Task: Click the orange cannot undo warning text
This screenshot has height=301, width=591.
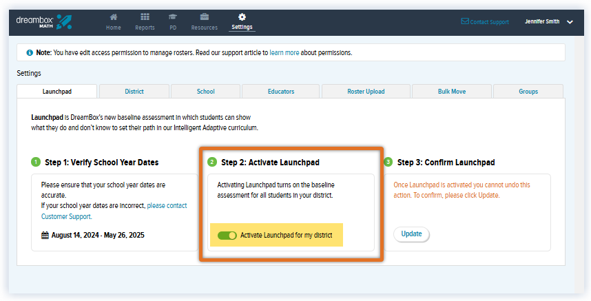Action: 462,190
